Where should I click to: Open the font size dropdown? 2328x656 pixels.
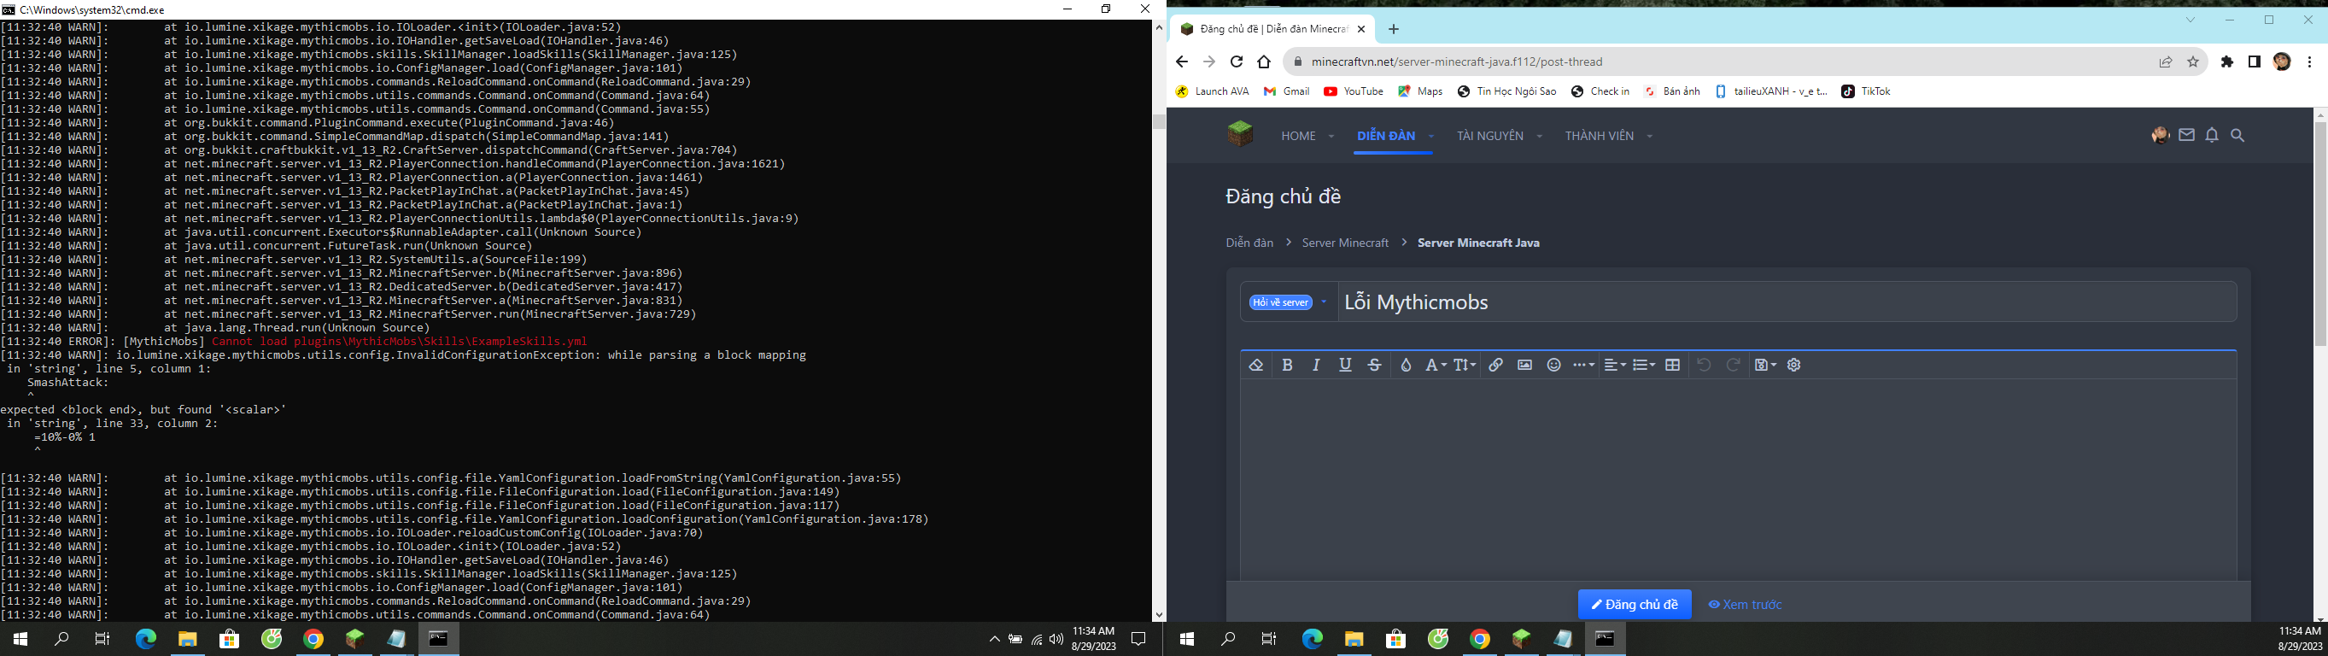[1464, 365]
